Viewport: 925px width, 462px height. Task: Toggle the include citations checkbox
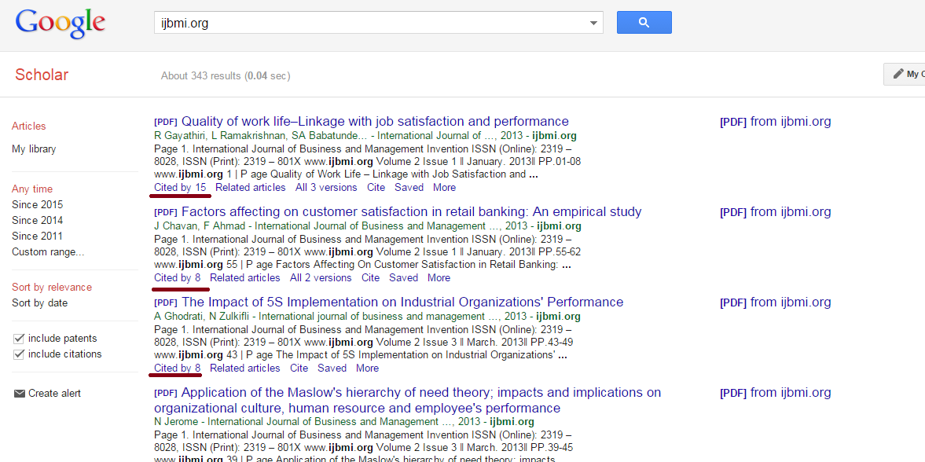[x=18, y=354]
